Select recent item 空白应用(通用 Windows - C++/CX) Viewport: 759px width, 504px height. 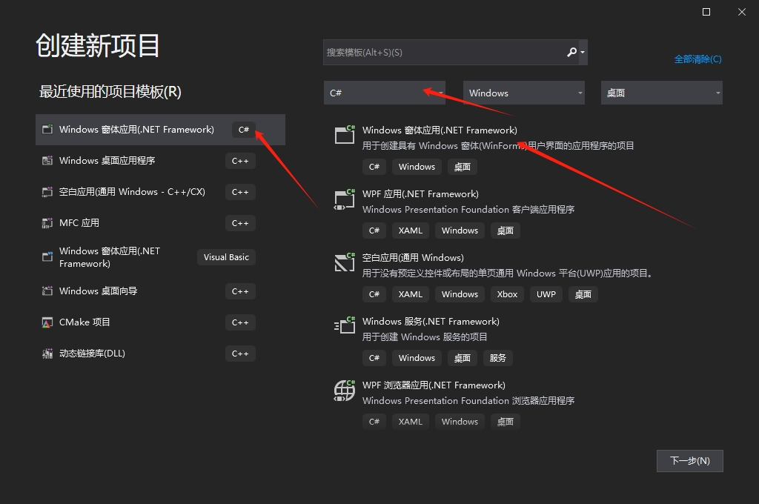tap(160, 192)
